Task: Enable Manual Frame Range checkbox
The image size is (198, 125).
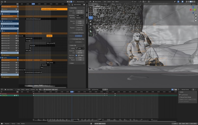Action: point(180,97)
